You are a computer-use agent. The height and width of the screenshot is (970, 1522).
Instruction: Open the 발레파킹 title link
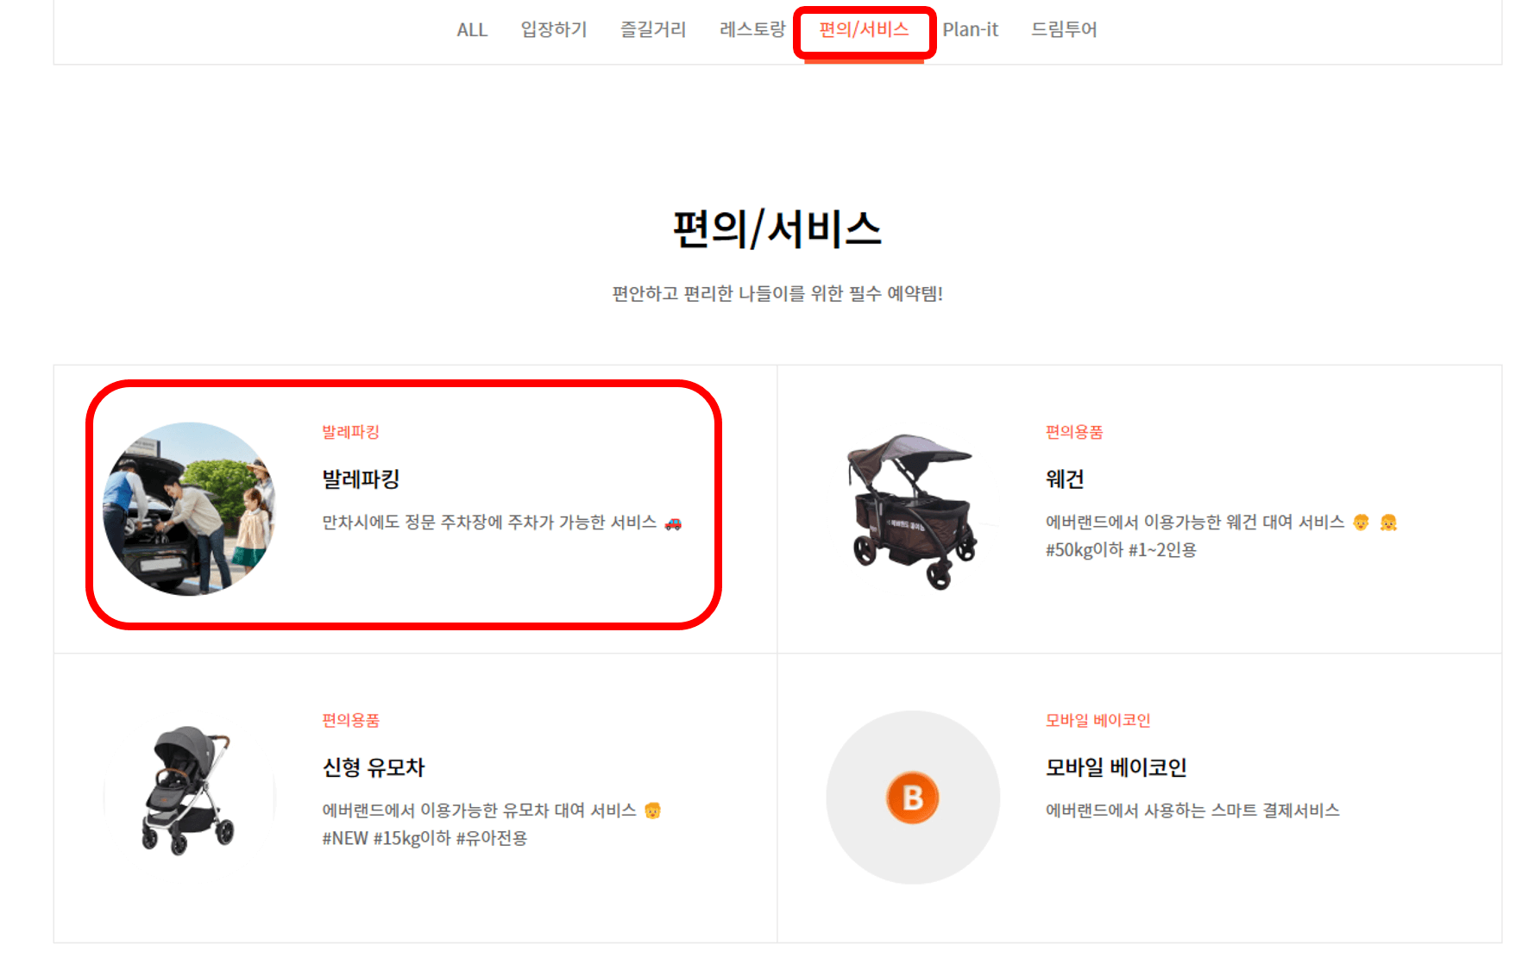(x=361, y=479)
